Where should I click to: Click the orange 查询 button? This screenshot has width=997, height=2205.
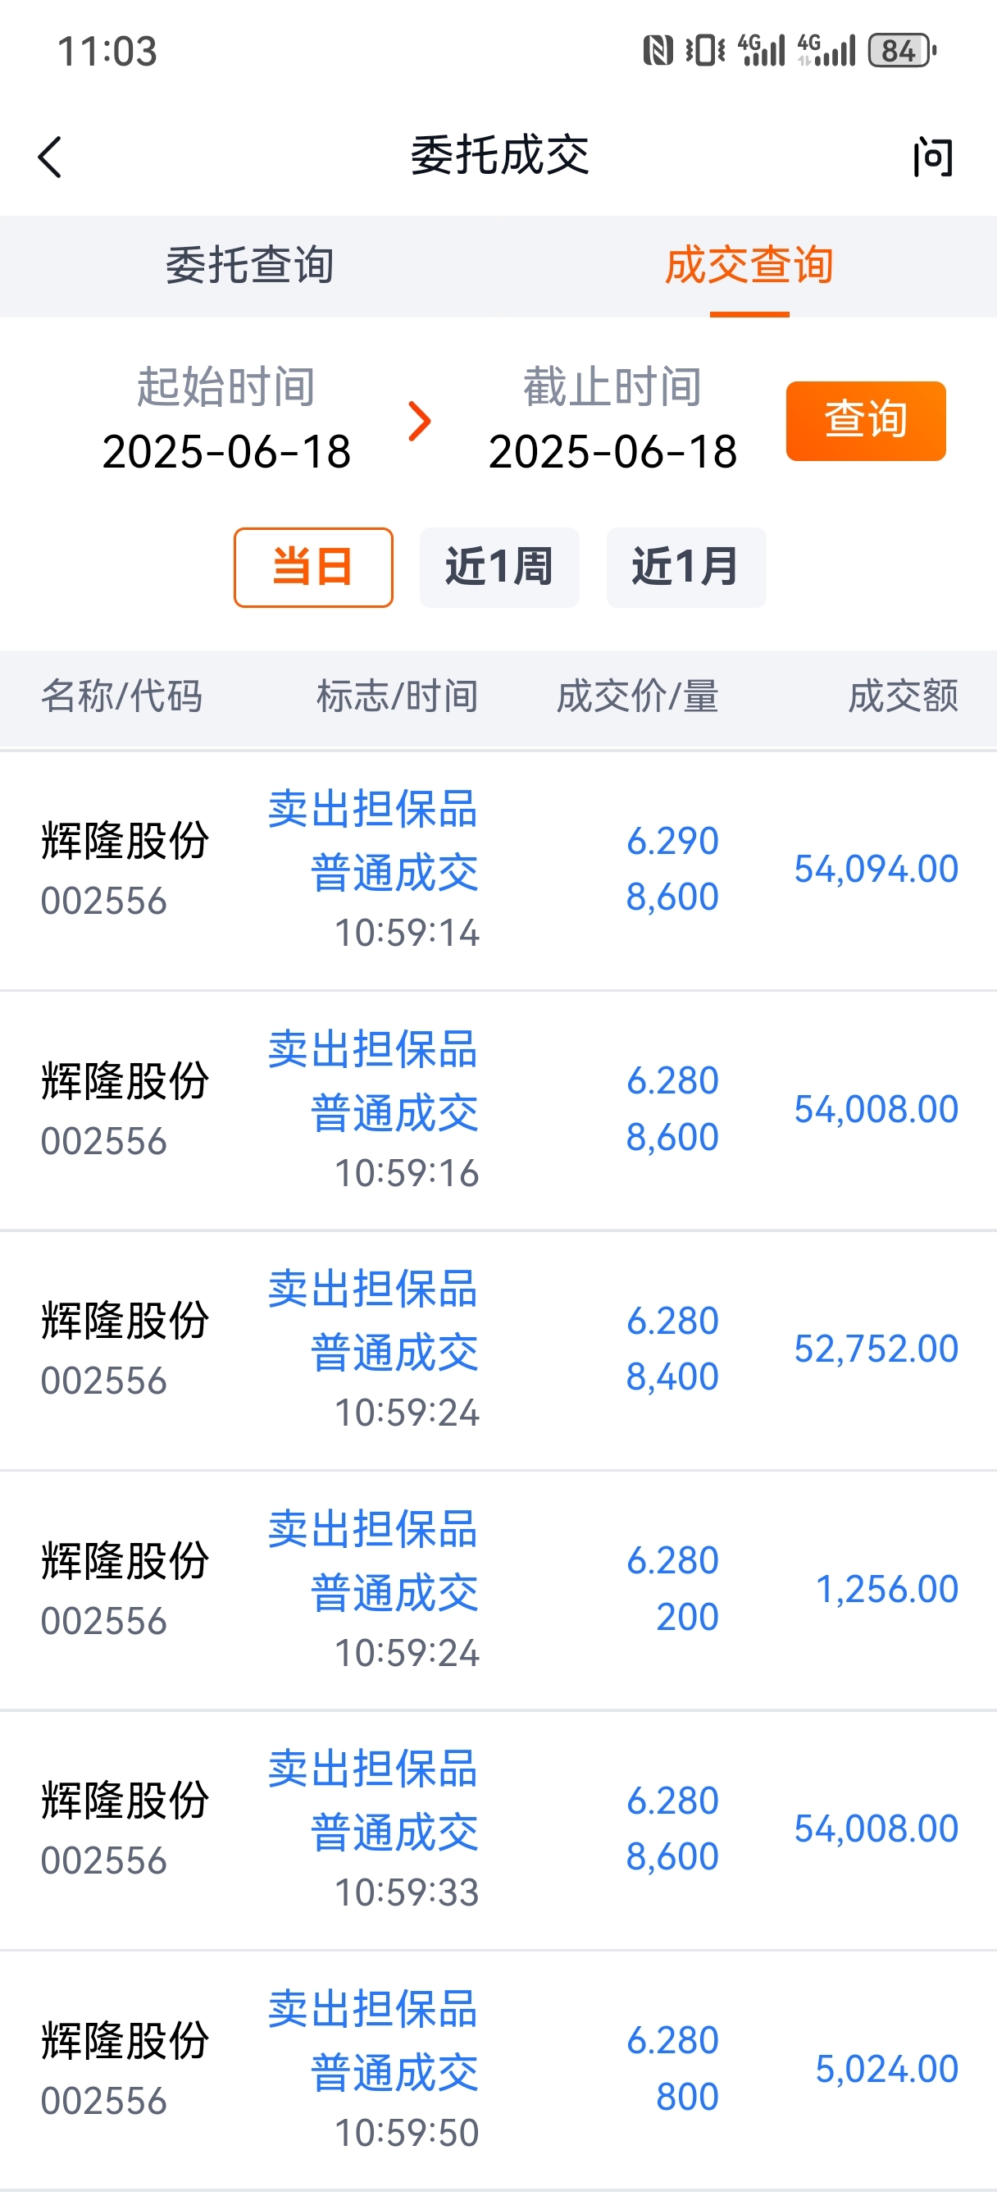click(866, 421)
